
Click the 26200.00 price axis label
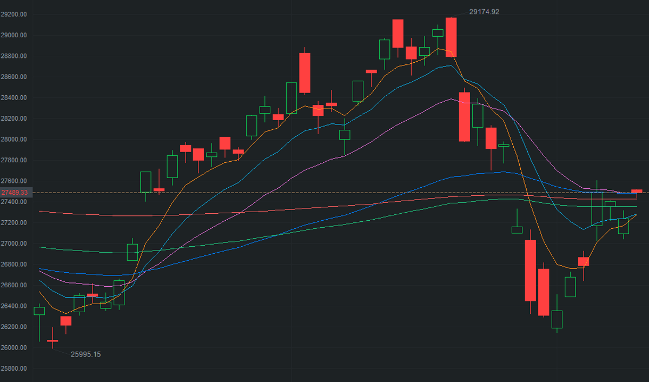click(x=14, y=327)
